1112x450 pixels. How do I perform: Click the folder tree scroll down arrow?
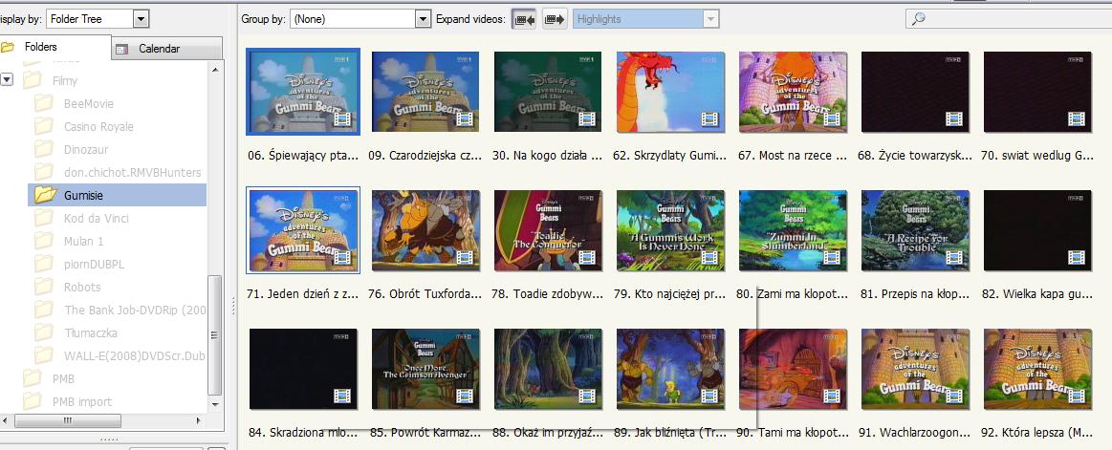click(x=215, y=404)
